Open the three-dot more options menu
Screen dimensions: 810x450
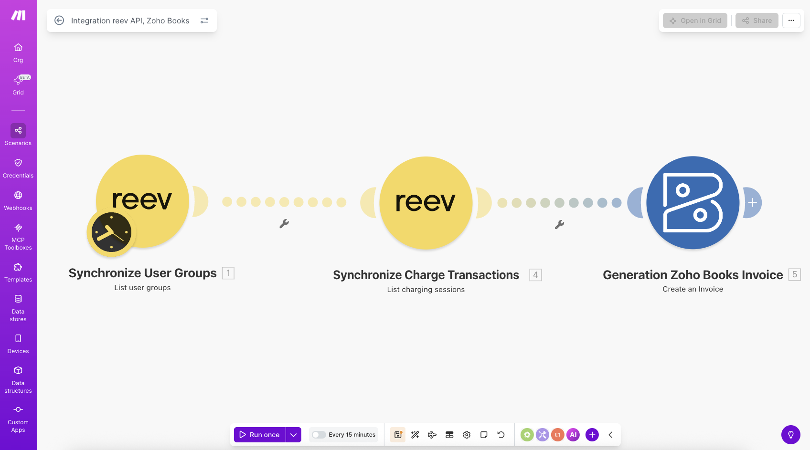click(791, 21)
